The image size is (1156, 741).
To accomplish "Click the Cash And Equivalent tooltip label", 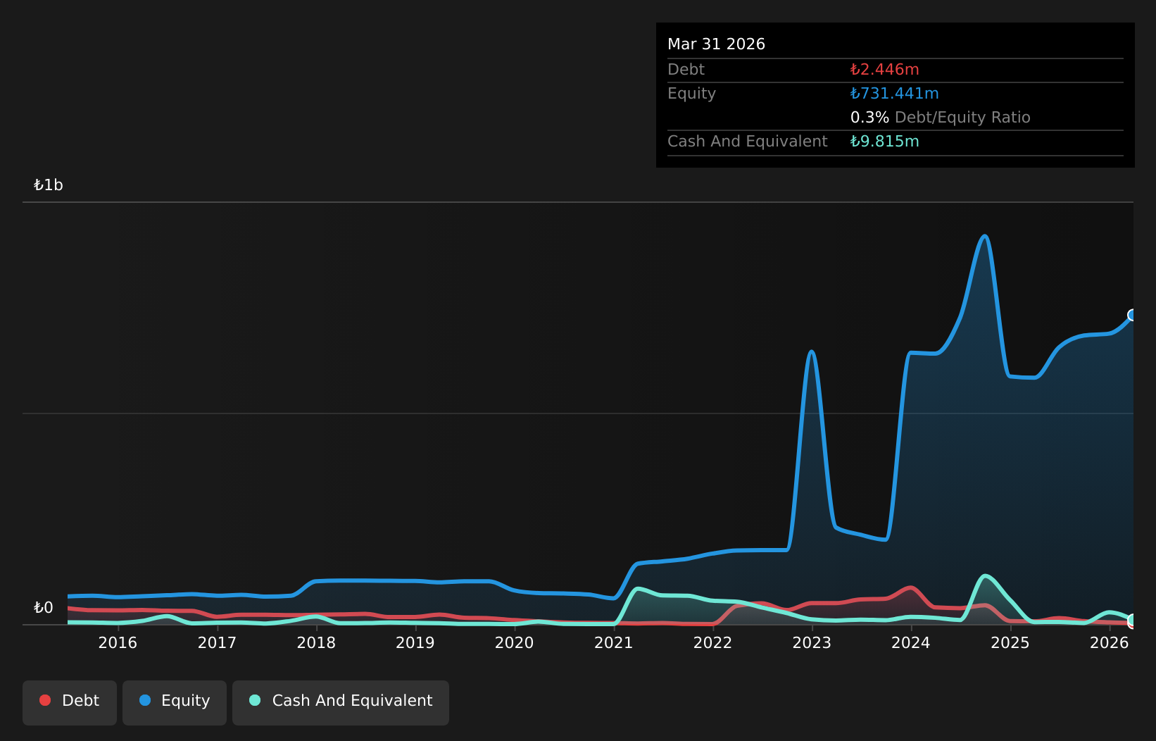I will 747,142.
